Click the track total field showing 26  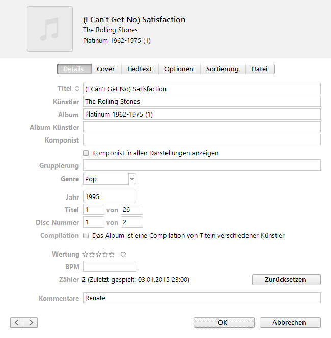point(131,209)
